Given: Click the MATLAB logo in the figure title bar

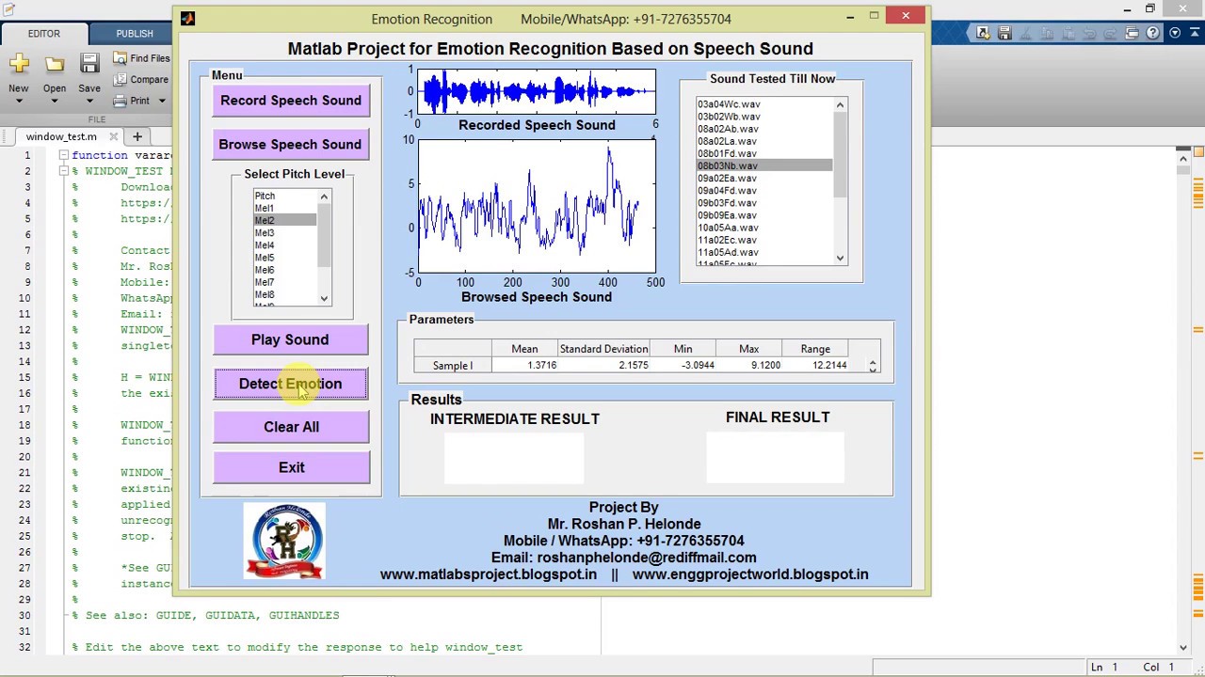Looking at the screenshot, I should coord(187,18).
